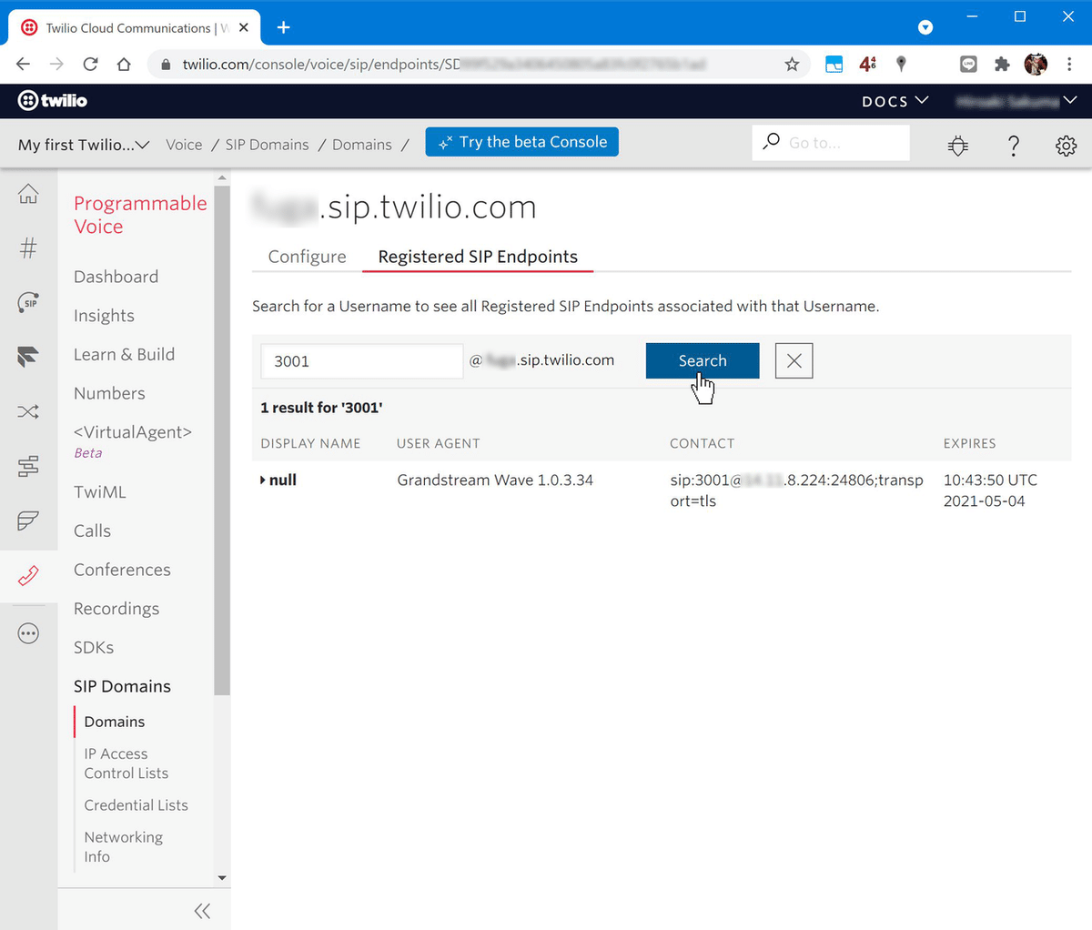Image resolution: width=1092 pixels, height=930 pixels.
Task: Open Chrome tab search dropdown arrow
Action: pos(925,27)
